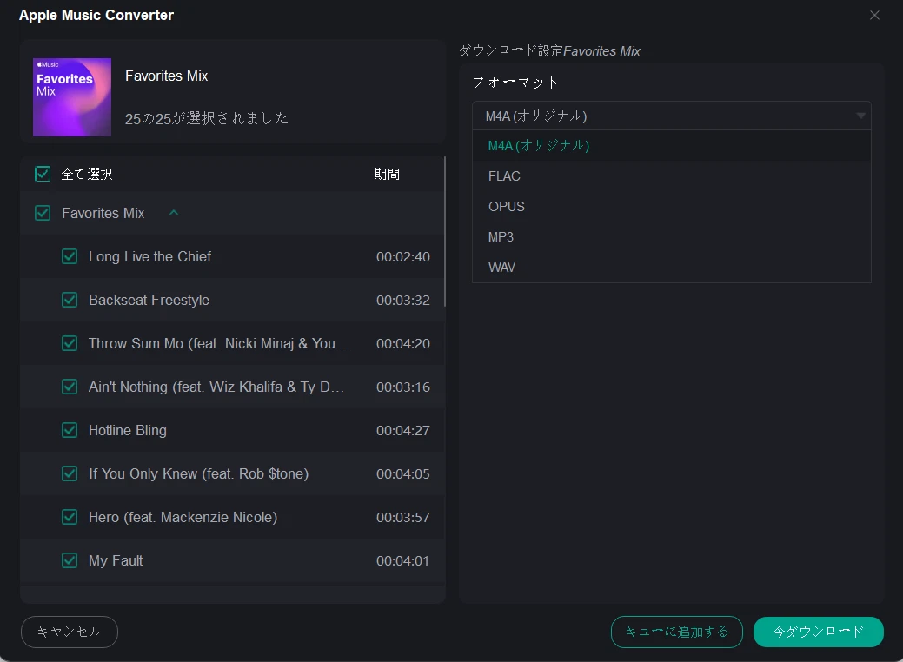This screenshot has height=662, width=903.
Task: Uncheck Long Live the Chief
Action: click(x=70, y=257)
